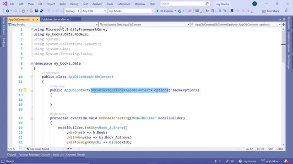
Task: Open the Server Explorer side tab
Action: click(x=4, y=26)
